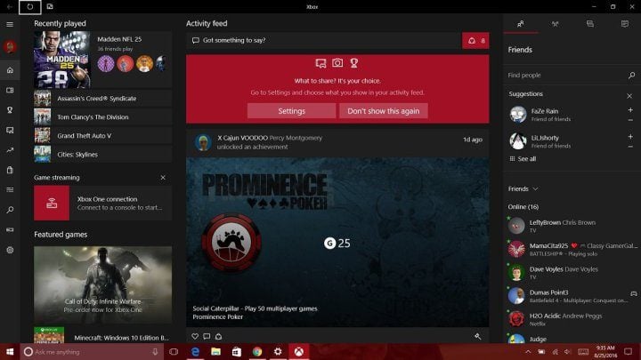641x360 pixels.
Task: Open Tom Clancy's The Division
Action: (102, 117)
